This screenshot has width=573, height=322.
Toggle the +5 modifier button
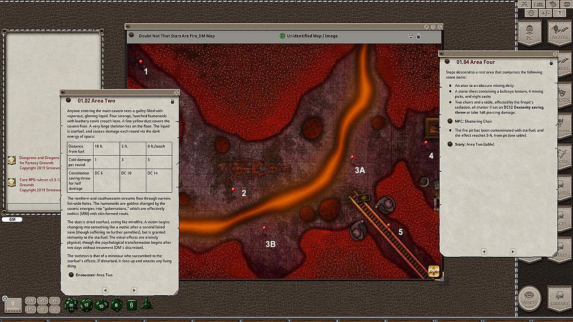coord(54,301)
